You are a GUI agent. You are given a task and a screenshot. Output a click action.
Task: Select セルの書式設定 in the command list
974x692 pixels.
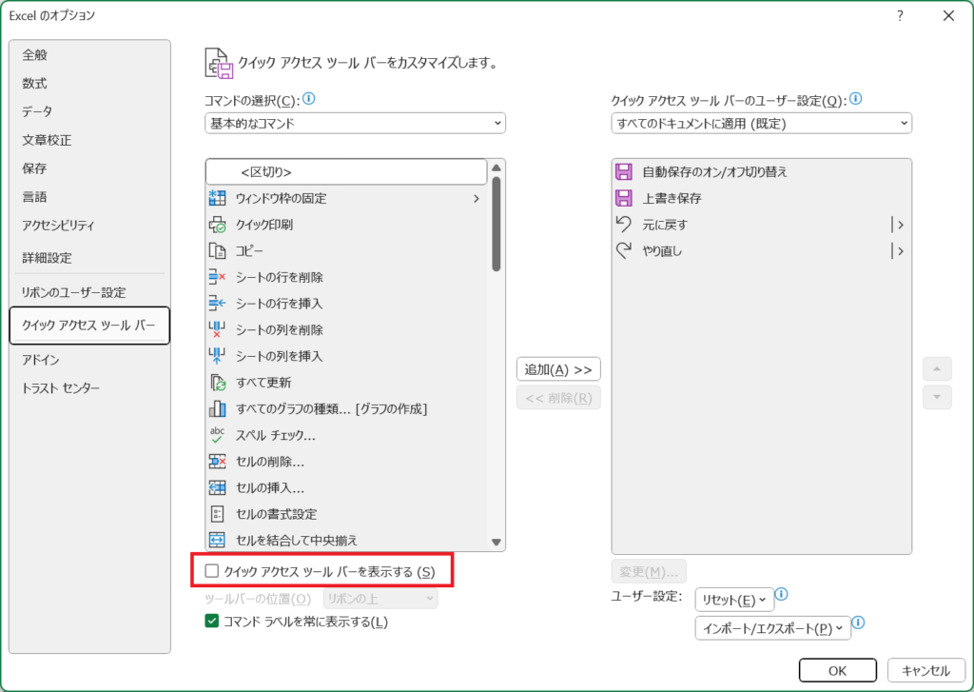point(346,514)
